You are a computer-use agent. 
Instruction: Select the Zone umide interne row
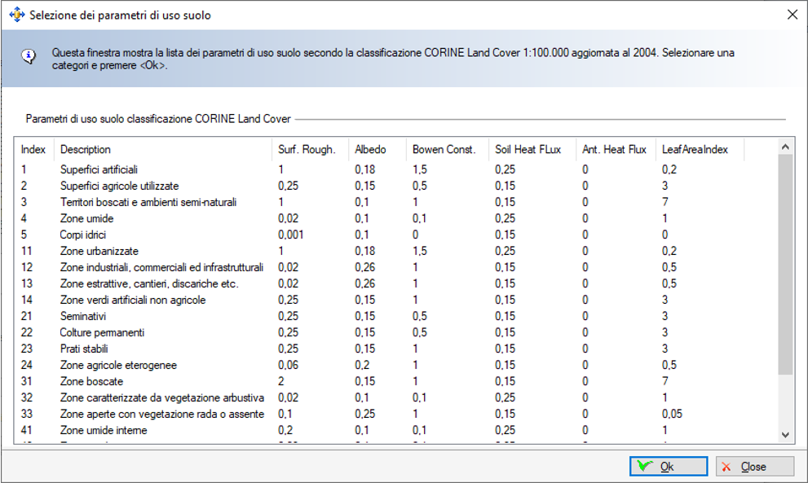click(104, 430)
